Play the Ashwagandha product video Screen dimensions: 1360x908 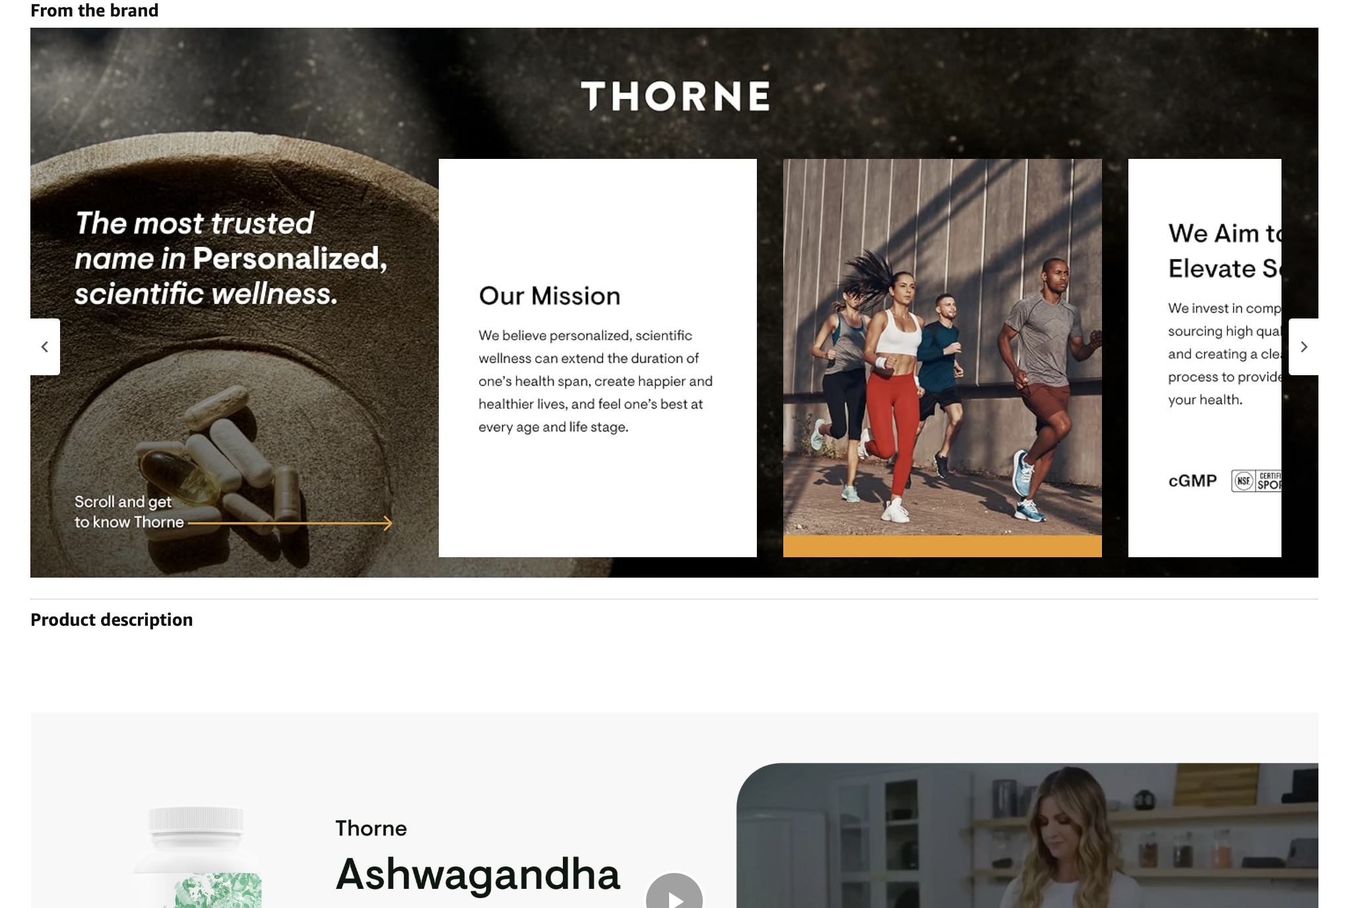point(674,891)
